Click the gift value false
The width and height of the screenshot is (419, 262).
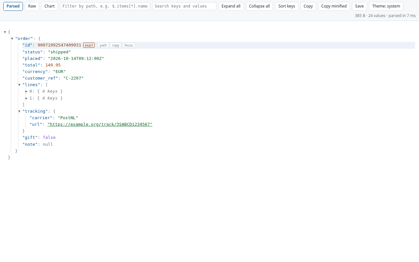point(49,138)
